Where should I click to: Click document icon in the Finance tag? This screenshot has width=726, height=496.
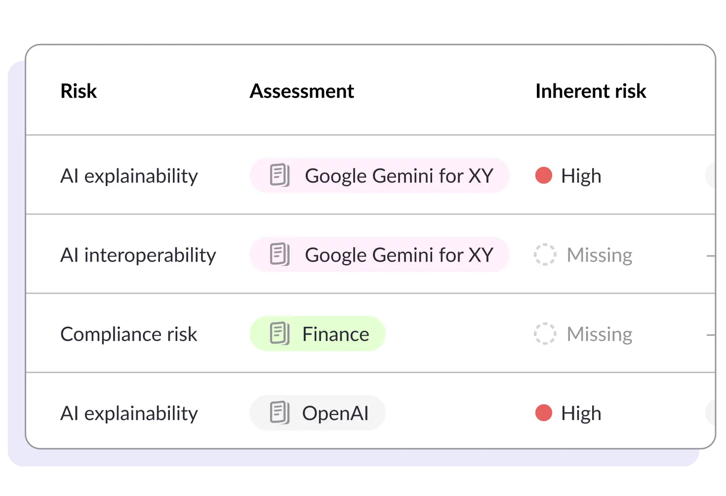[280, 334]
